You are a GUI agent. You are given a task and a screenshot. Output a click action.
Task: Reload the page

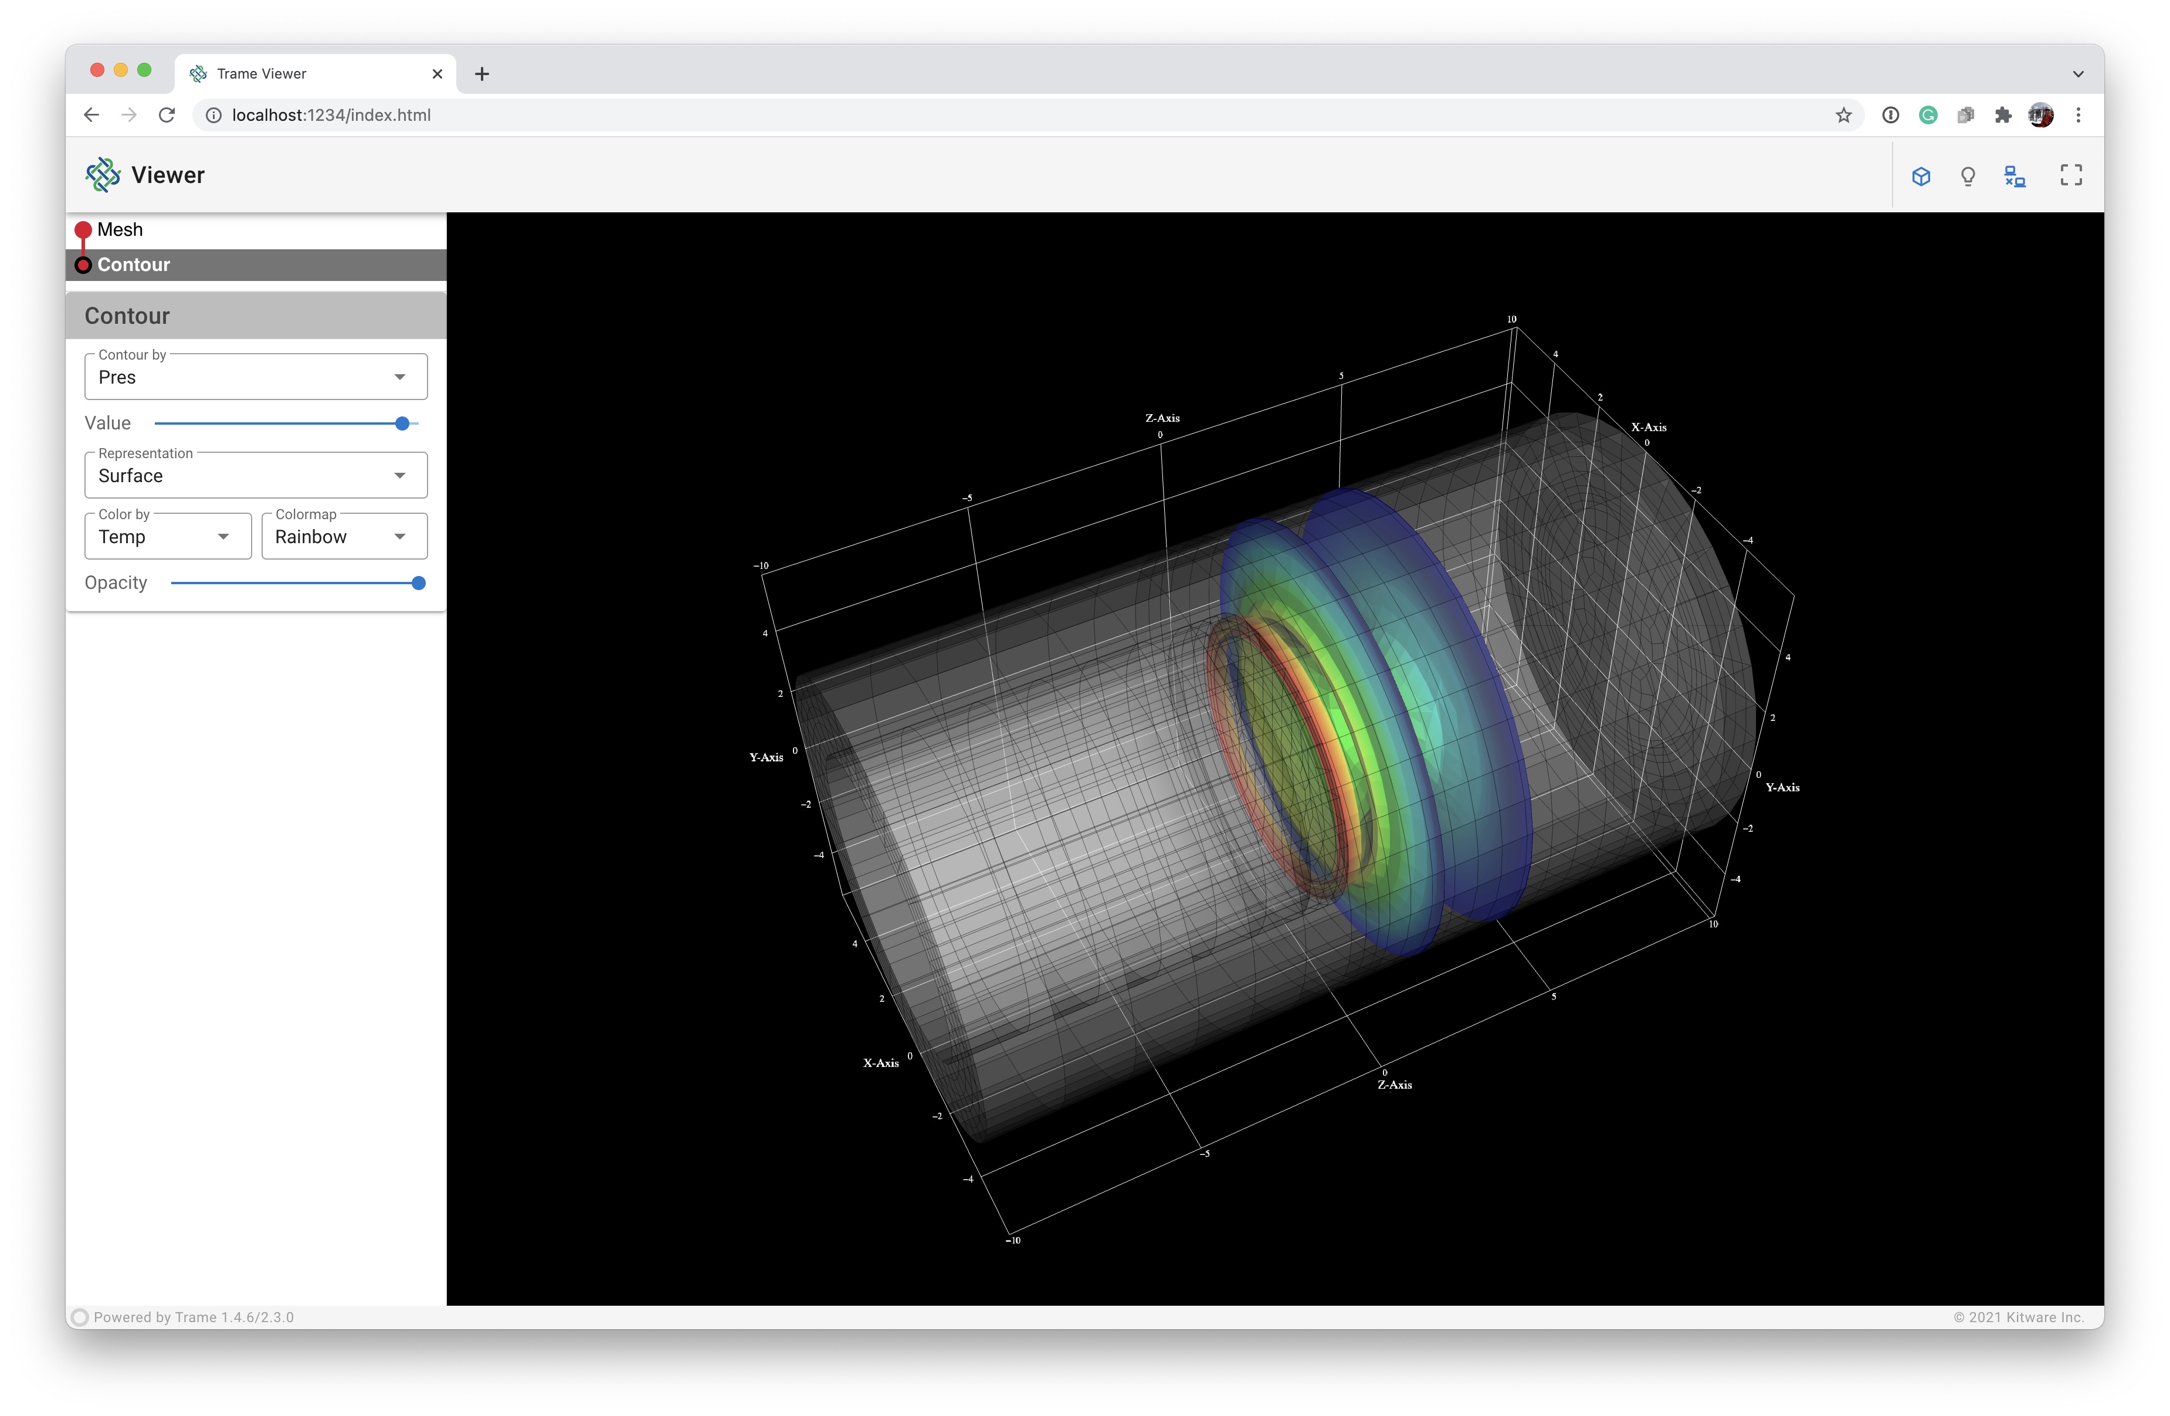pos(167,115)
